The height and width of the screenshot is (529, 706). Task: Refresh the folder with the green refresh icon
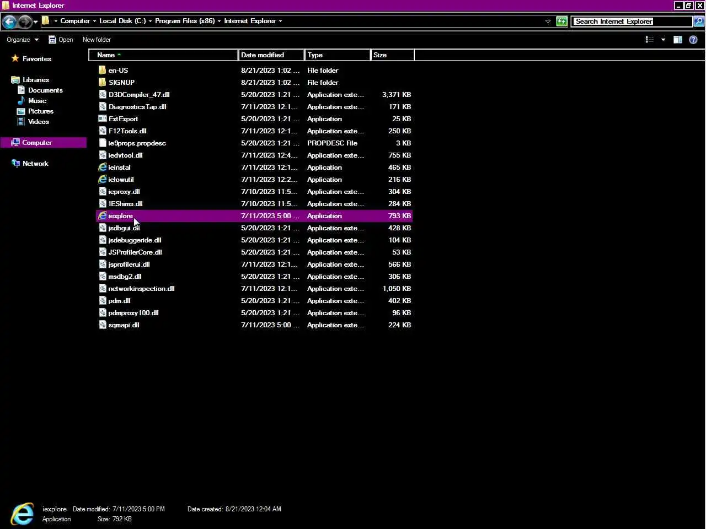pyautogui.click(x=561, y=21)
